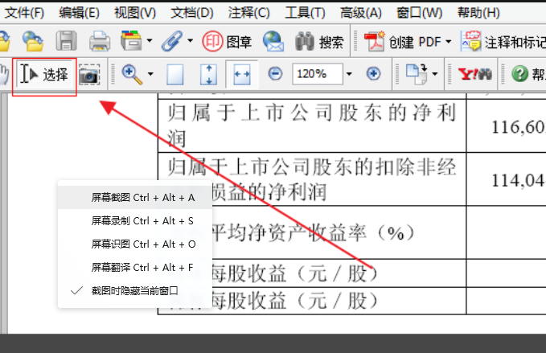Expand the organizer dropdown arrow
The height and width of the screenshot is (353, 546).
pos(150,41)
